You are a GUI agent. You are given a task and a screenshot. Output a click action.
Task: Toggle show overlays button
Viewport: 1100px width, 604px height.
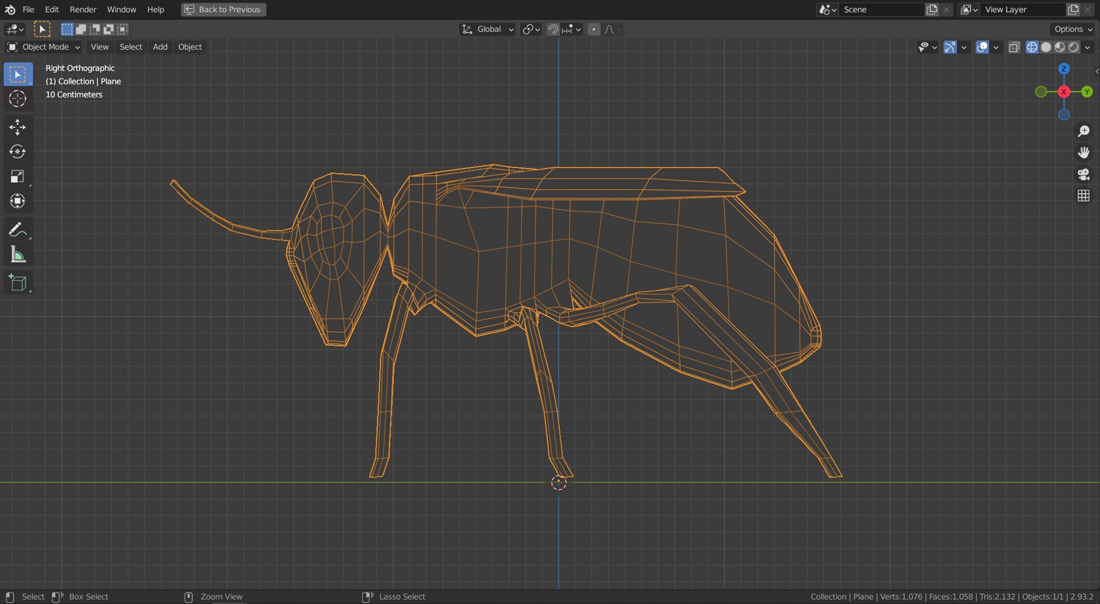(982, 47)
